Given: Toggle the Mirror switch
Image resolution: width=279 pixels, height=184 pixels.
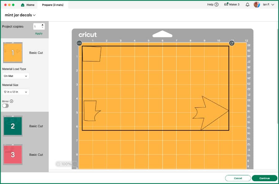Looking at the screenshot, I should 5,105.
